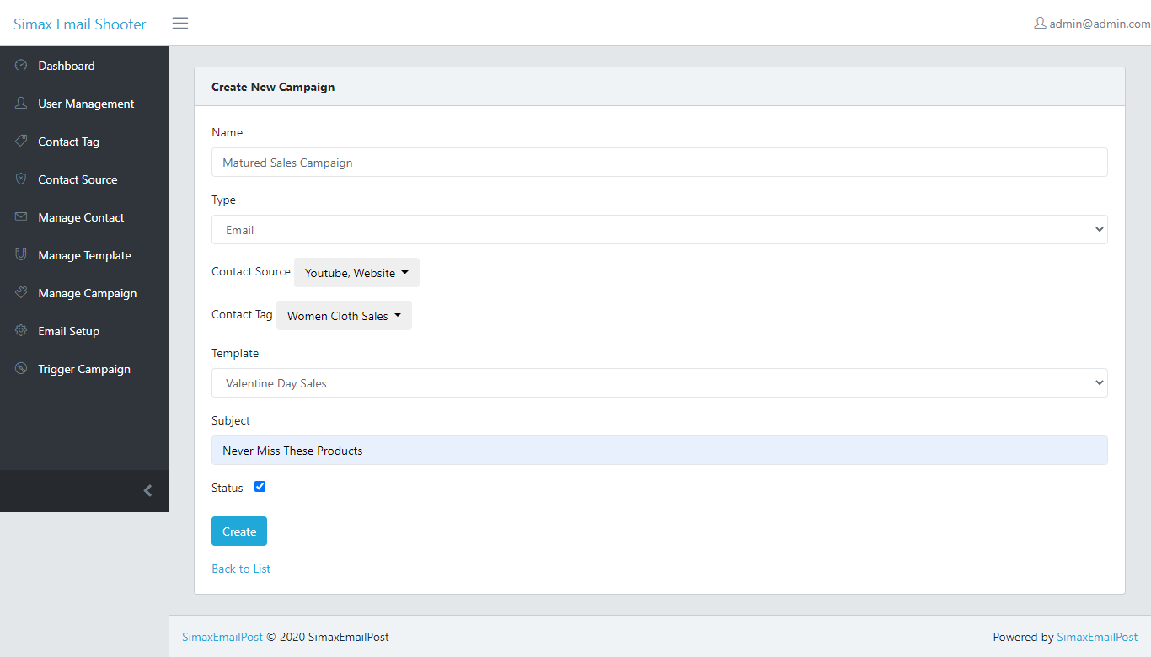
Task: Click the Contact Source shield icon
Action: 21,179
